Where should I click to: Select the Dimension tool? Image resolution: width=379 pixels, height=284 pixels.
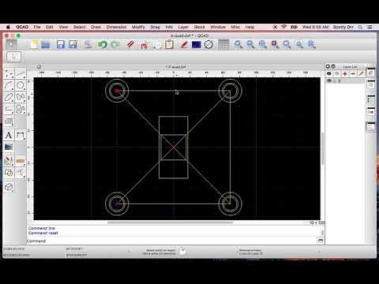click(21, 135)
